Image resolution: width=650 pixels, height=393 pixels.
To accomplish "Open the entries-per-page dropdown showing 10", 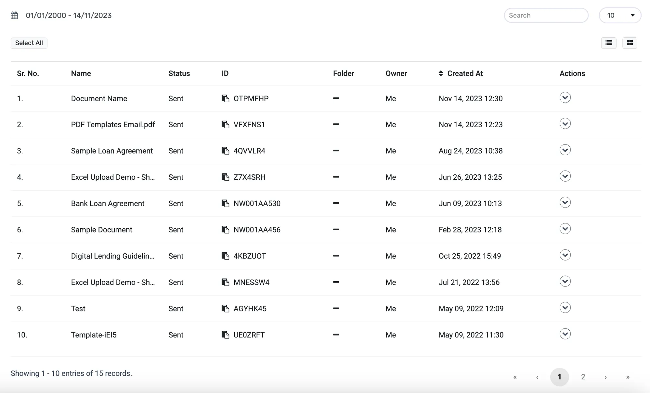I will tap(620, 15).
